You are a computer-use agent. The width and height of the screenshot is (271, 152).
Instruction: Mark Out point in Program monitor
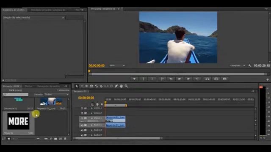coord(152,79)
